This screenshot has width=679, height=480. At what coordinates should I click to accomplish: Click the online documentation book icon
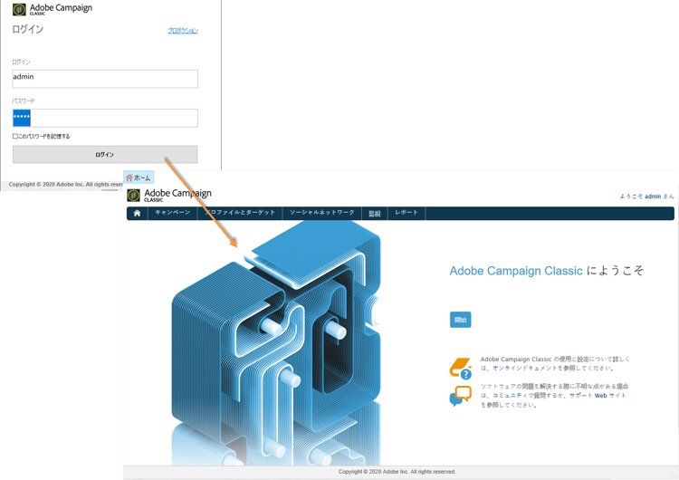click(460, 369)
